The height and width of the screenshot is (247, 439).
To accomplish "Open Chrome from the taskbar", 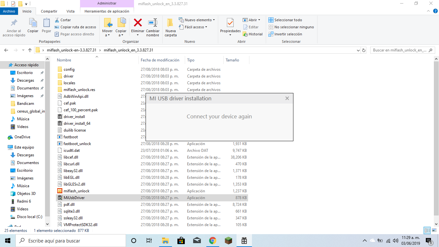I will tap(212, 241).
